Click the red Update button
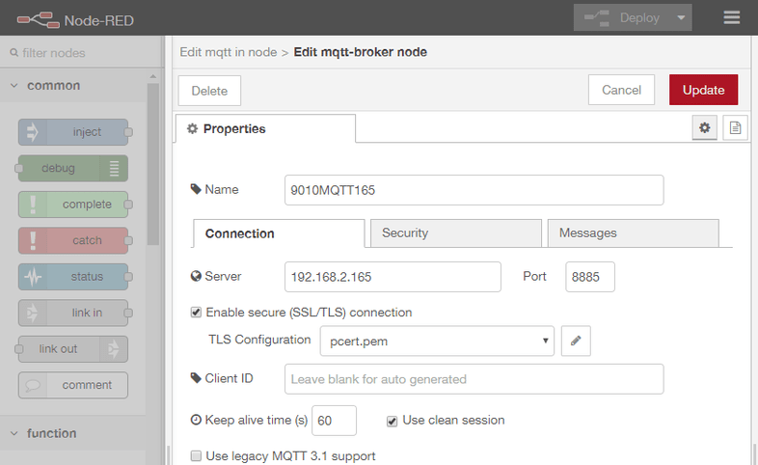The width and height of the screenshot is (758, 465). coord(703,90)
